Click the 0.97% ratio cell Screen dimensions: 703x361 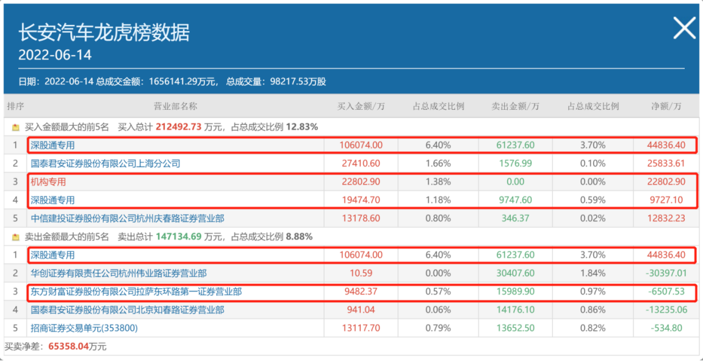point(593,291)
